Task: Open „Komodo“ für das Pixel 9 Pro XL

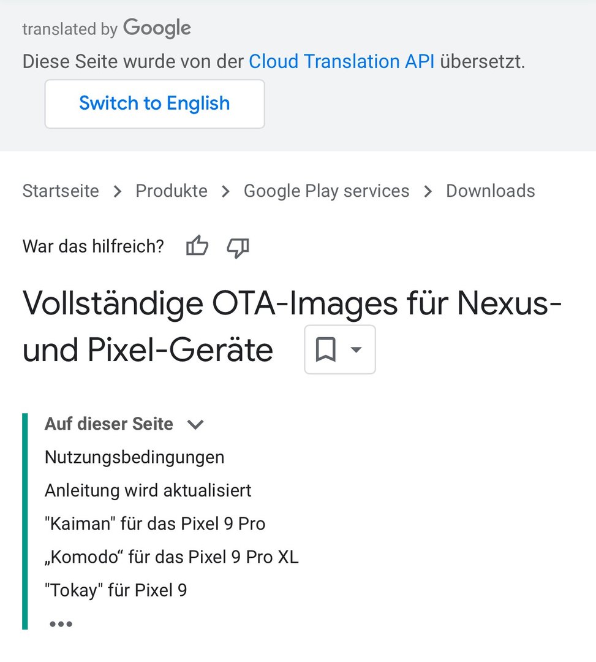Action: pyautogui.click(x=172, y=557)
